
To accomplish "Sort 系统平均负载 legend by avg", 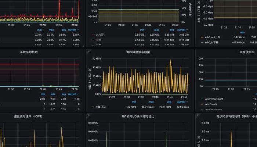I will pyautogui.click(x=64, y=94).
